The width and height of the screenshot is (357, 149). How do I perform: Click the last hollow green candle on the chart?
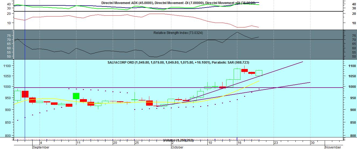point(259,73)
